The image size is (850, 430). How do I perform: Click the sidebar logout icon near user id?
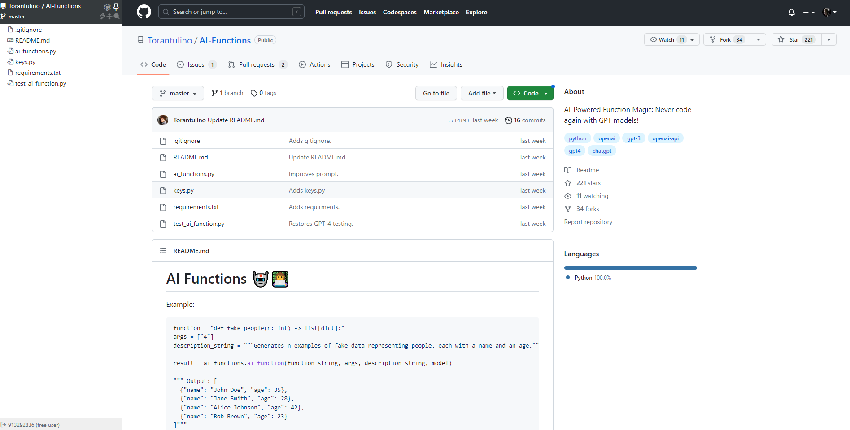pyautogui.click(x=4, y=425)
